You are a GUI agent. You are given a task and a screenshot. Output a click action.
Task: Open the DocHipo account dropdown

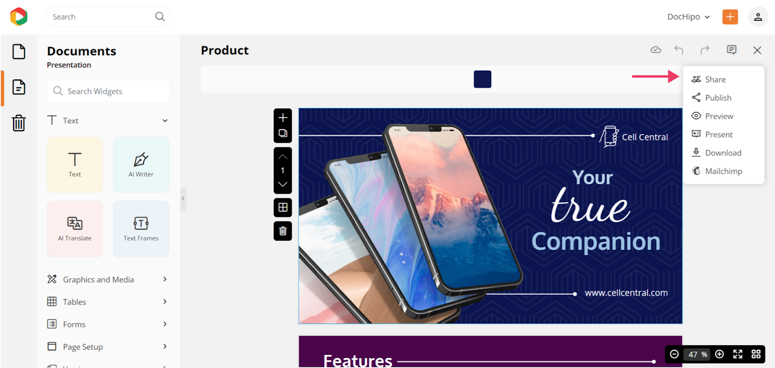click(x=688, y=17)
